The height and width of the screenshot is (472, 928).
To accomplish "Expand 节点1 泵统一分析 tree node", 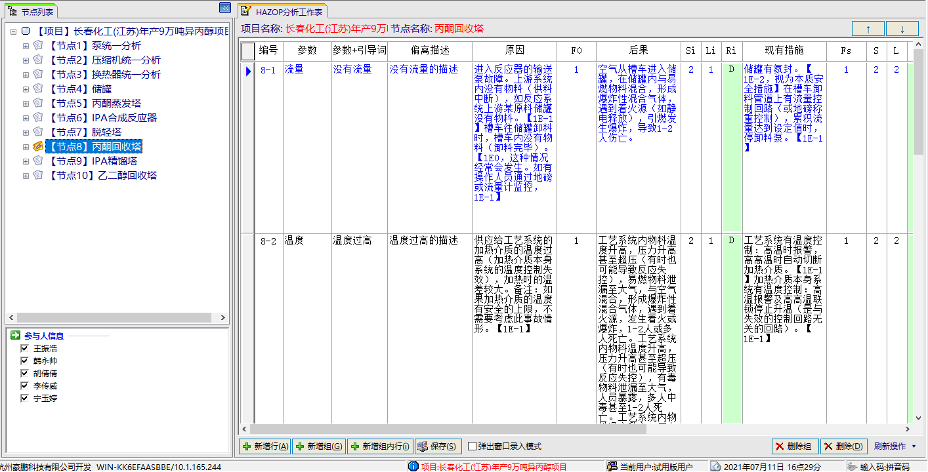I will (x=26, y=46).
